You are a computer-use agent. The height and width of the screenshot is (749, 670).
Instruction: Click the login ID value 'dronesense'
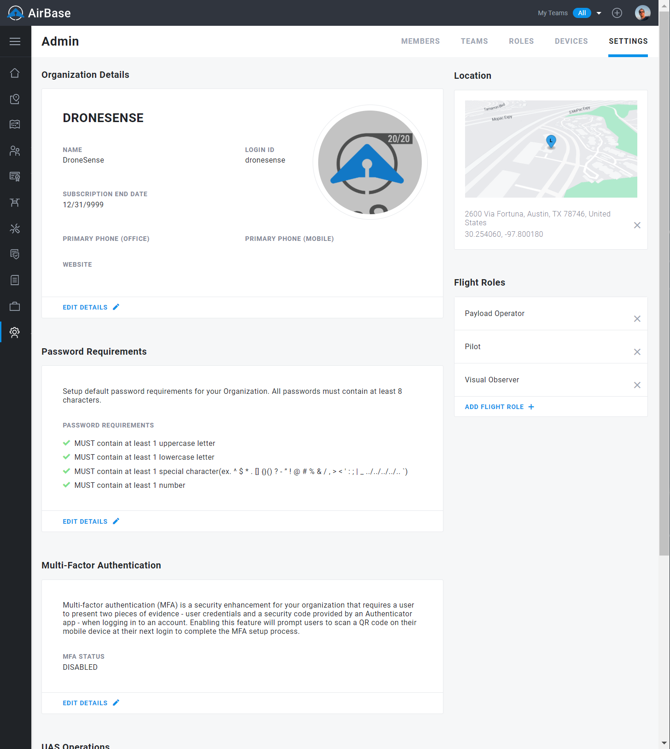[265, 160]
